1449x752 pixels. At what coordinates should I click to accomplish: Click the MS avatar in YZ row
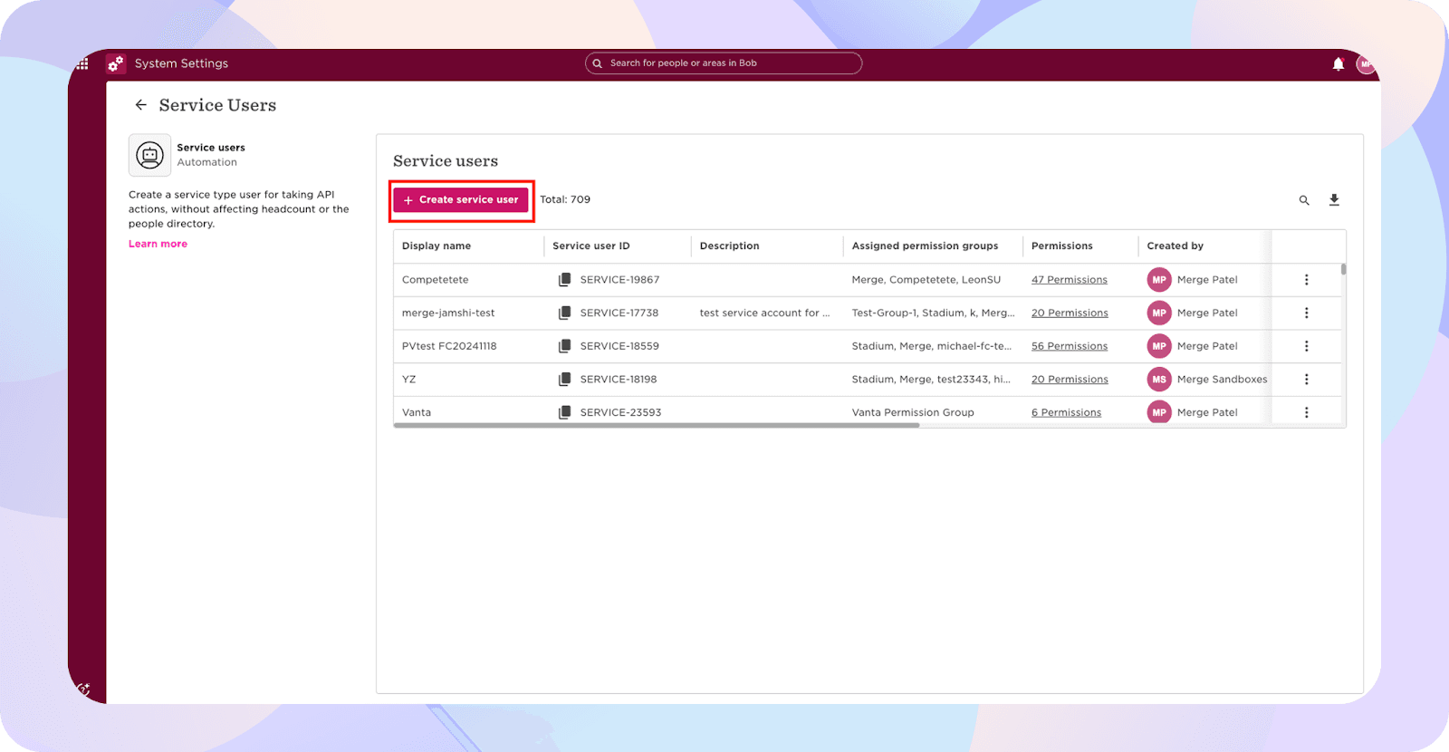[1159, 380]
